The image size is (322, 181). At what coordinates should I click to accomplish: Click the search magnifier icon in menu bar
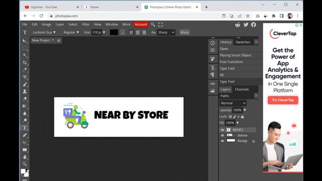(x=153, y=25)
